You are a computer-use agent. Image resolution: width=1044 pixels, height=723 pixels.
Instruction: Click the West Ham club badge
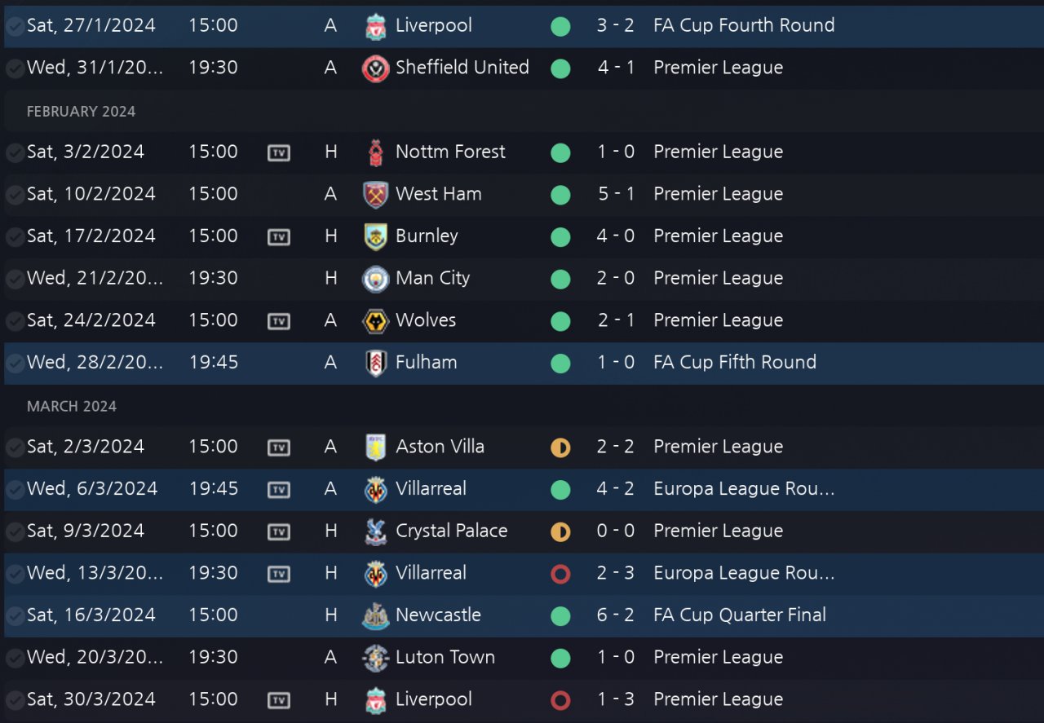375,195
